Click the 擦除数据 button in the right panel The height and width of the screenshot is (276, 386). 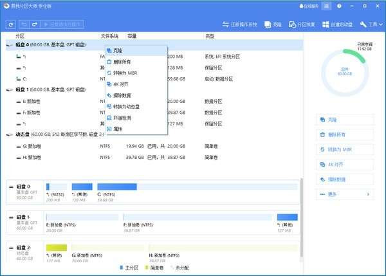(345, 179)
